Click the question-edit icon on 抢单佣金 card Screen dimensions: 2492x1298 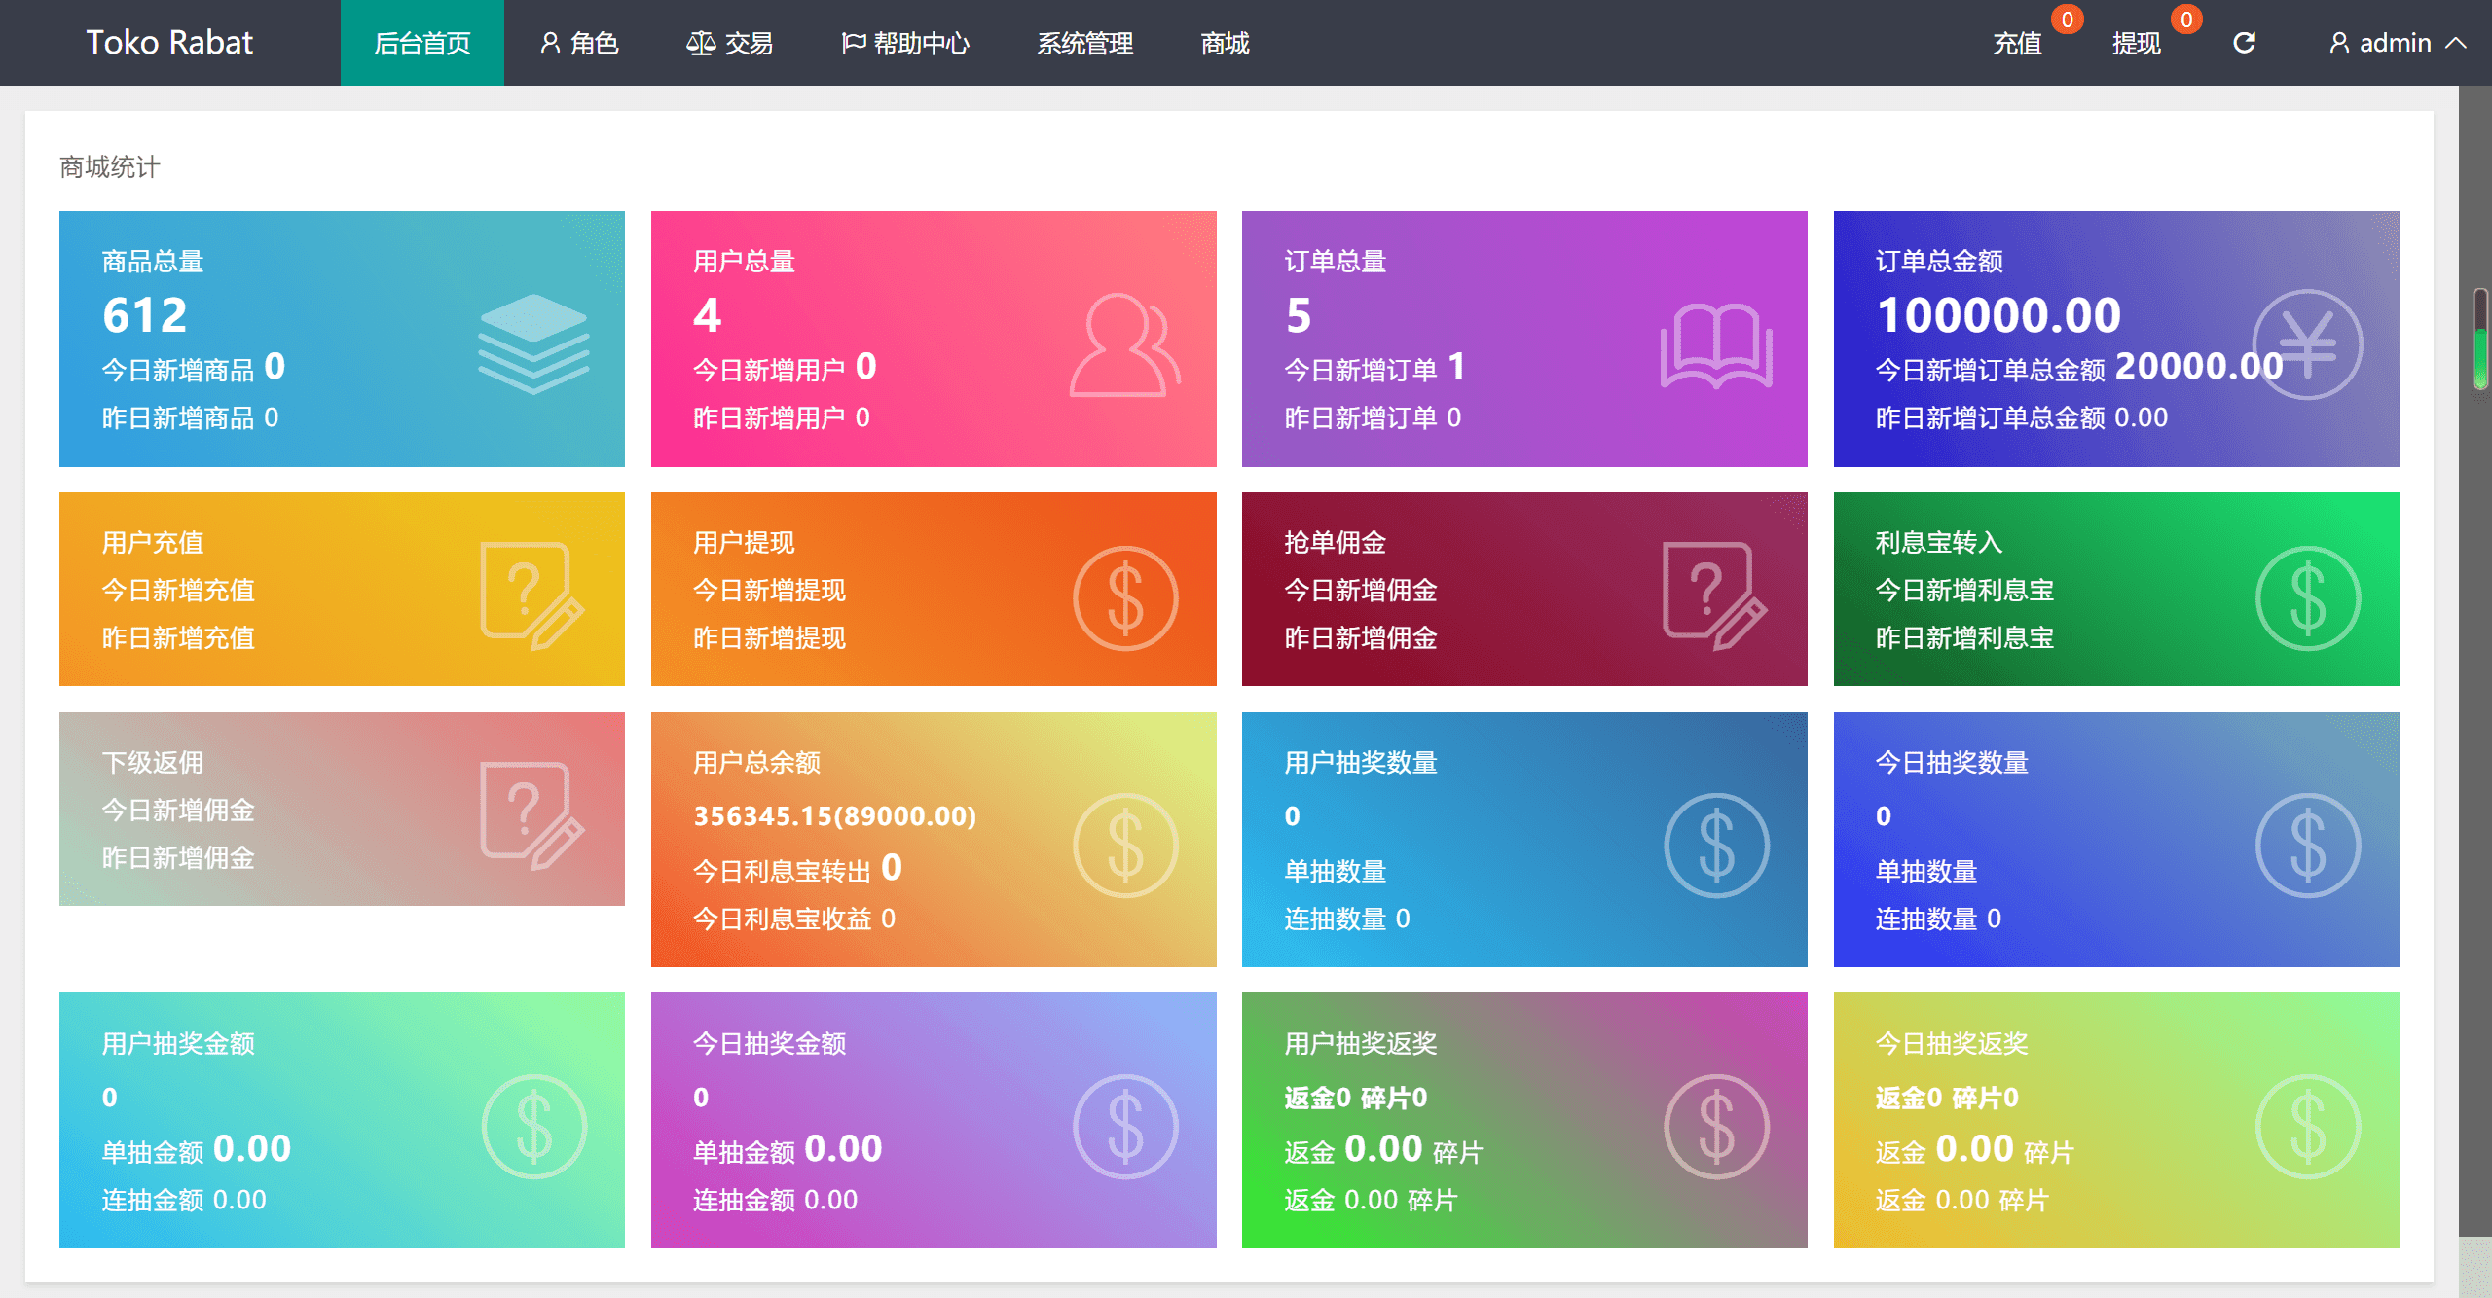[x=1714, y=595]
